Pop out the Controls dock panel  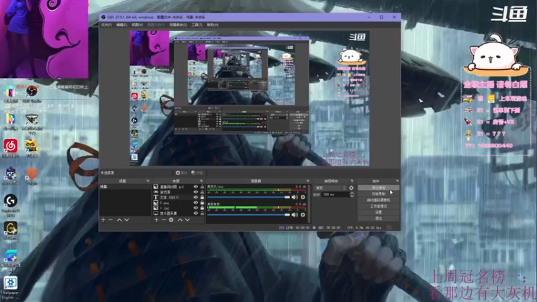397,181
